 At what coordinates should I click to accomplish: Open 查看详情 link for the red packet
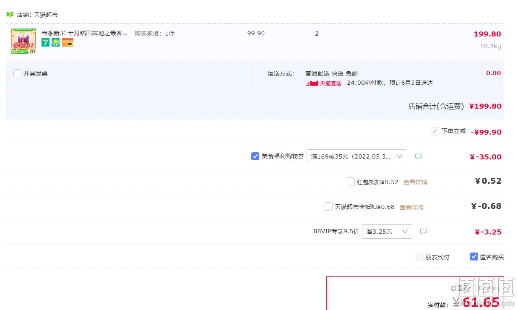click(415, 182)
